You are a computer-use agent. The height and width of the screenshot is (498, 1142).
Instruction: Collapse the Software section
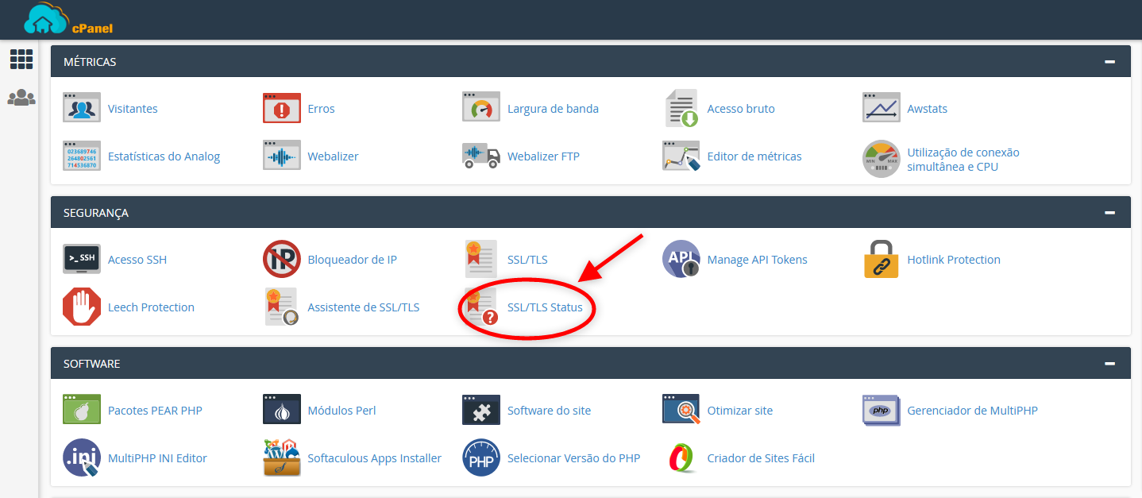point(1109,364)
